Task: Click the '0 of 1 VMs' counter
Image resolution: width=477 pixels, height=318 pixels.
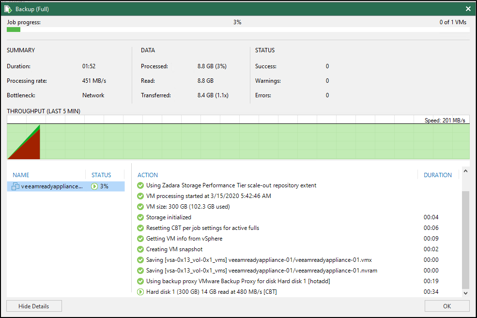Action: pos(453,22)
